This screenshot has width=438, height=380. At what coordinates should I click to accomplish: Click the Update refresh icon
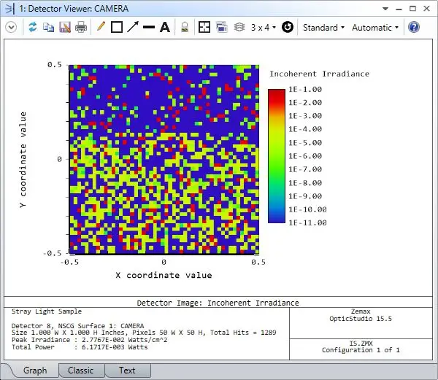point(33,27)
